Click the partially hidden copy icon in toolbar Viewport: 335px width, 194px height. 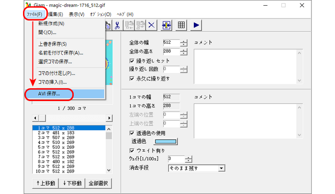[x=108, y=25]
